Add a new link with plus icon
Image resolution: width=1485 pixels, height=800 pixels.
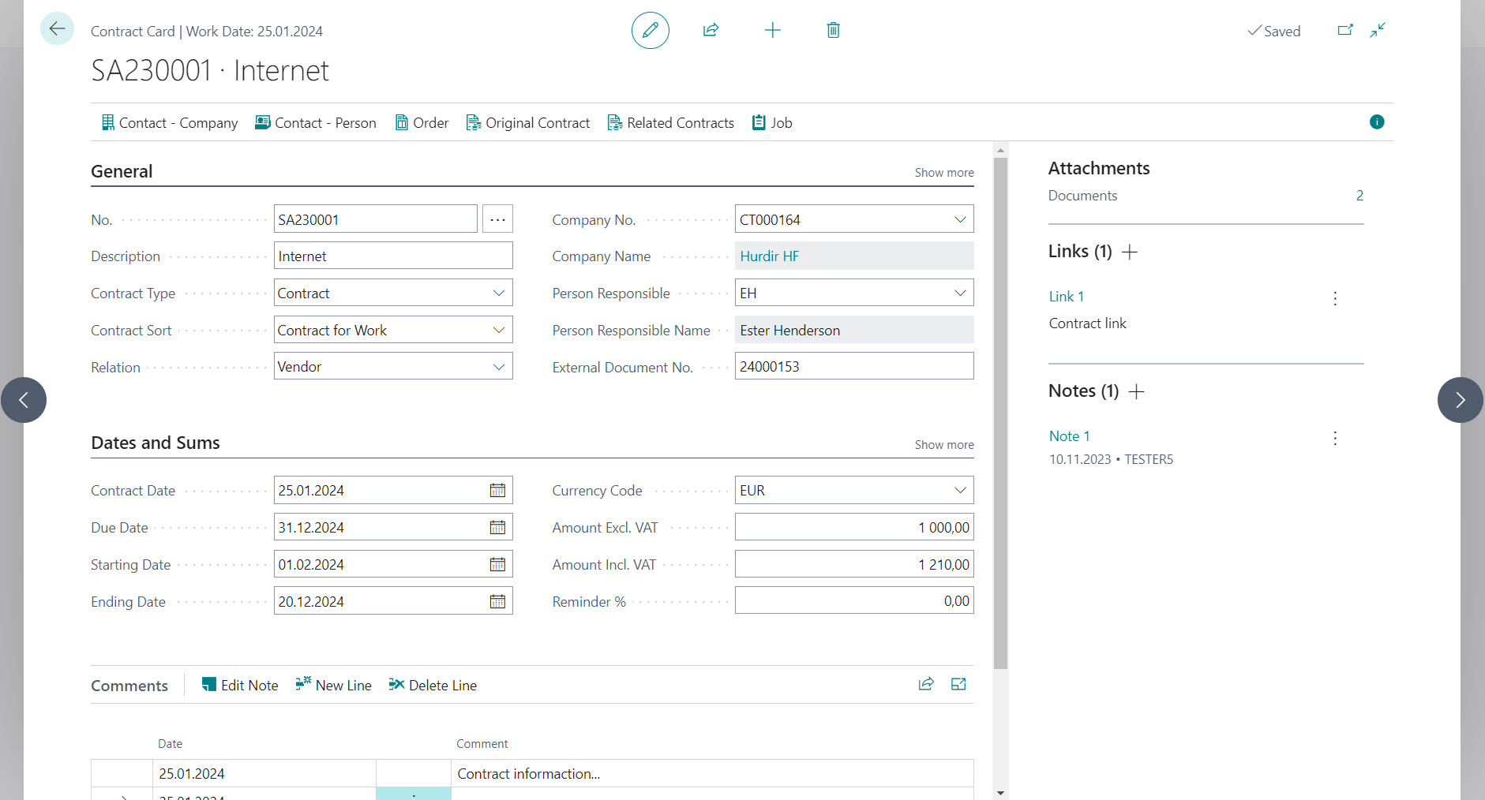click(x=1130, y=252)
